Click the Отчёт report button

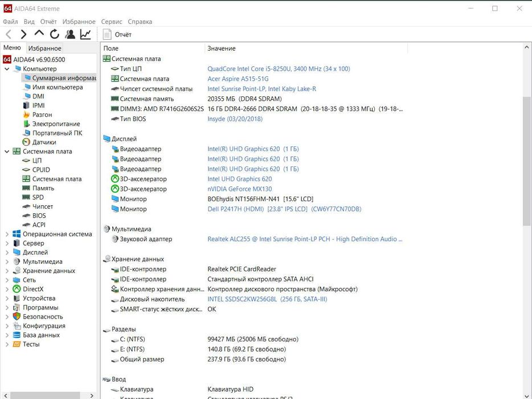click(x=117, y=34)
